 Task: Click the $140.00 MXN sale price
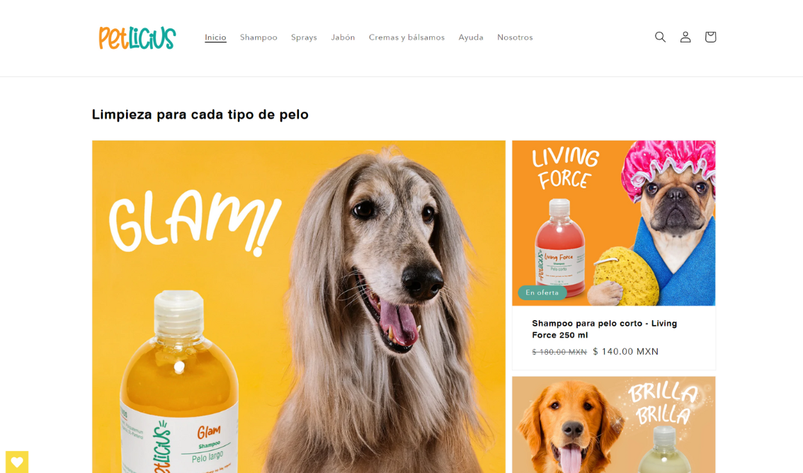[626, 352]
